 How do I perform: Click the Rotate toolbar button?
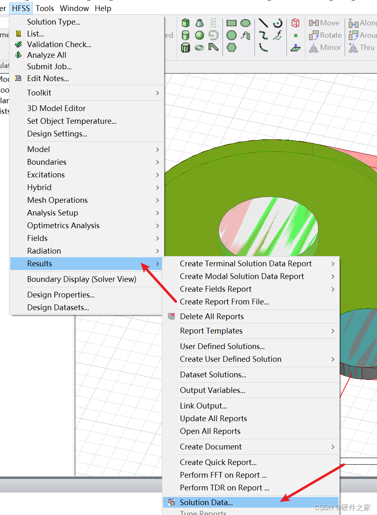click(x=325, y=35)
